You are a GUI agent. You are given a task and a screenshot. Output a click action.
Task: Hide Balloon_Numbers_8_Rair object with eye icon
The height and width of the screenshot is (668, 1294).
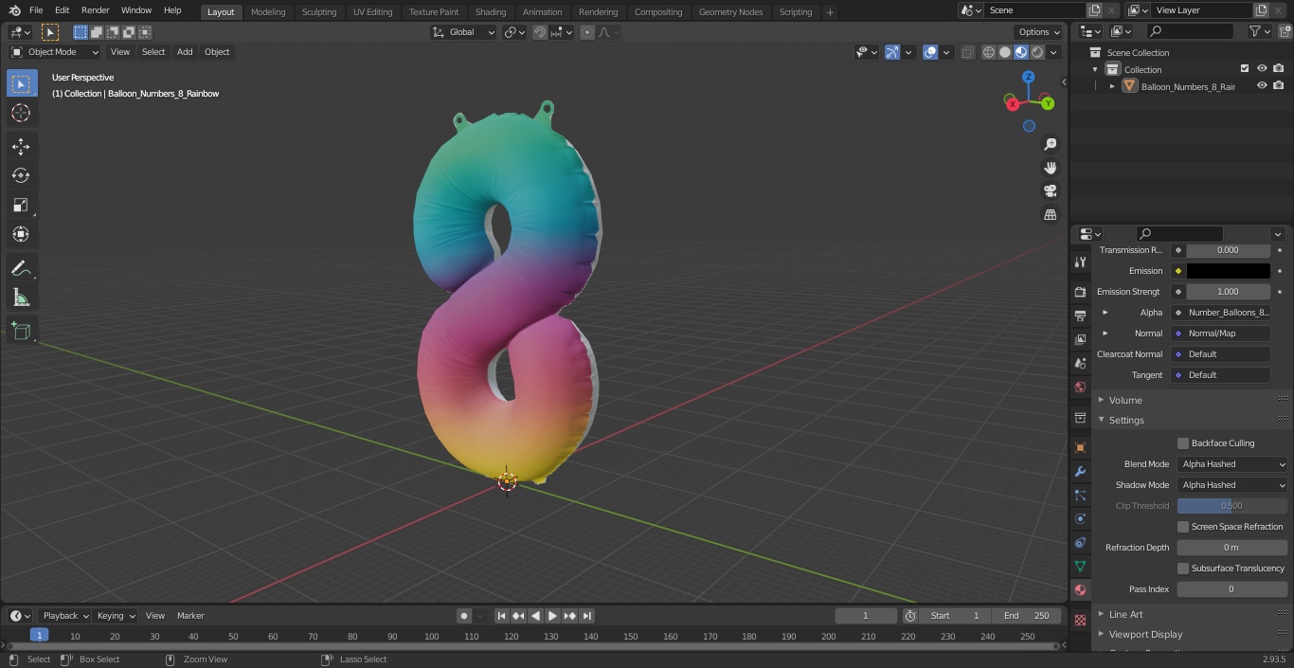pyautogui.click(x=1262, y=86)
